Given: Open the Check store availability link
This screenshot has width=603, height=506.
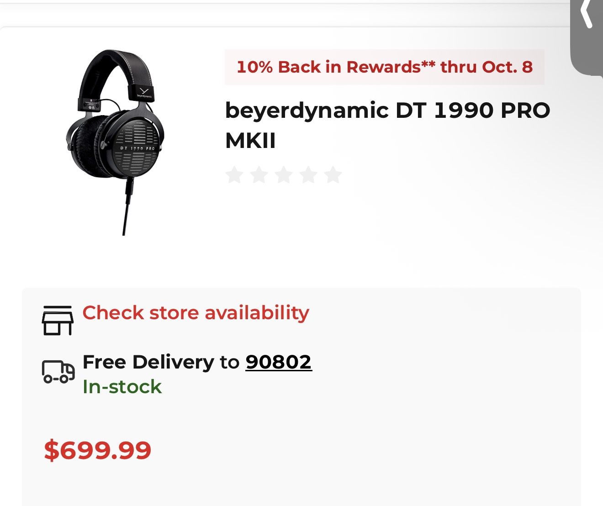Looking at the screenshot, I should [x=196, y=313].
